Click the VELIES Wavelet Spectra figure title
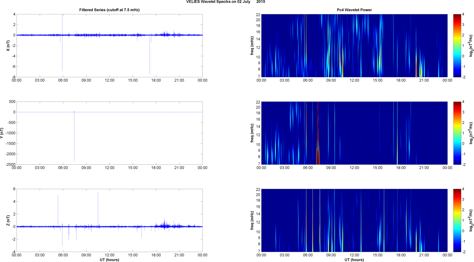Image resolution: width=474 pixels, height=262 pixels. click(x=225, y=2)
